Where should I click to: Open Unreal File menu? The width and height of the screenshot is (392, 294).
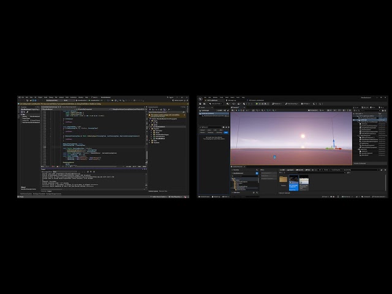click(205, 97)
